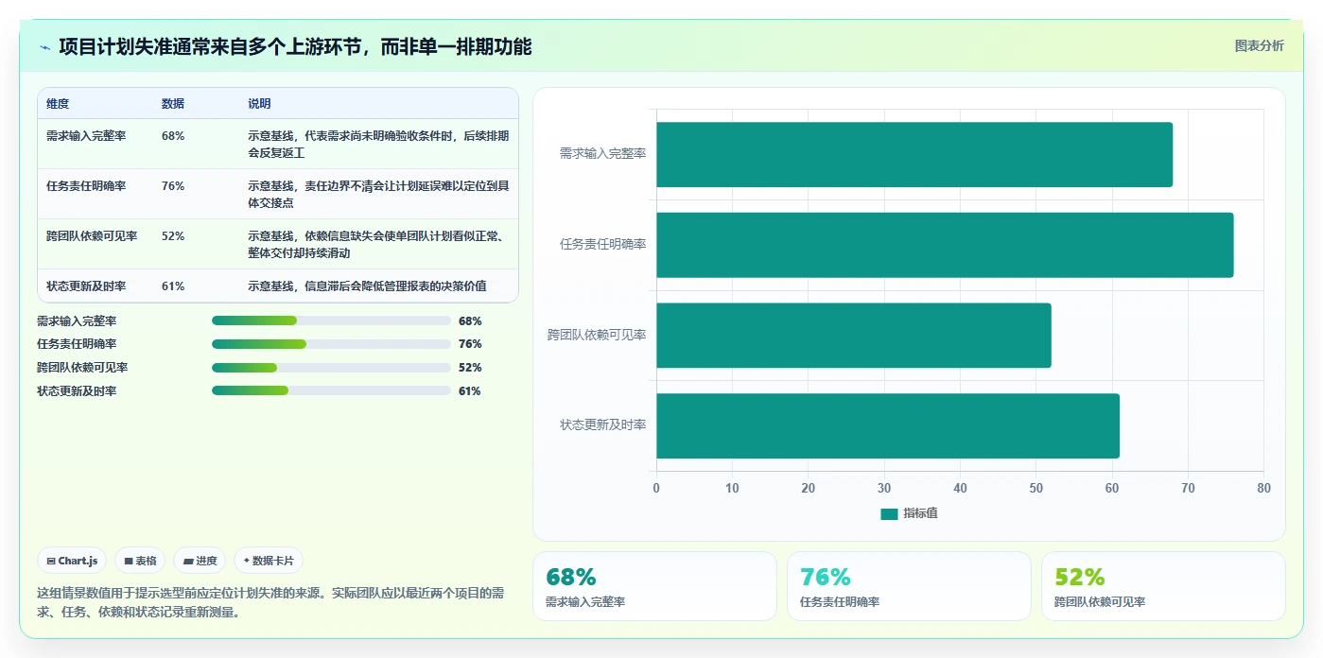The width and height of the screenshot is (1323, 658).
Task: Click description starting 示意基线，依赖信息缺失
Action: click(x=378, y=244)
